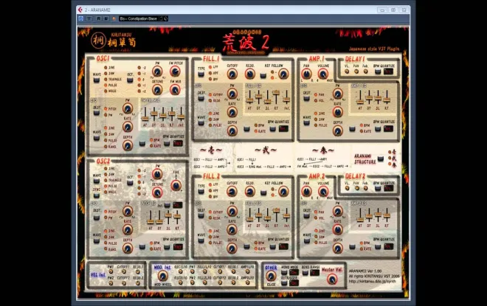Click the FILL.1 envelope RT slider handle

276,92
